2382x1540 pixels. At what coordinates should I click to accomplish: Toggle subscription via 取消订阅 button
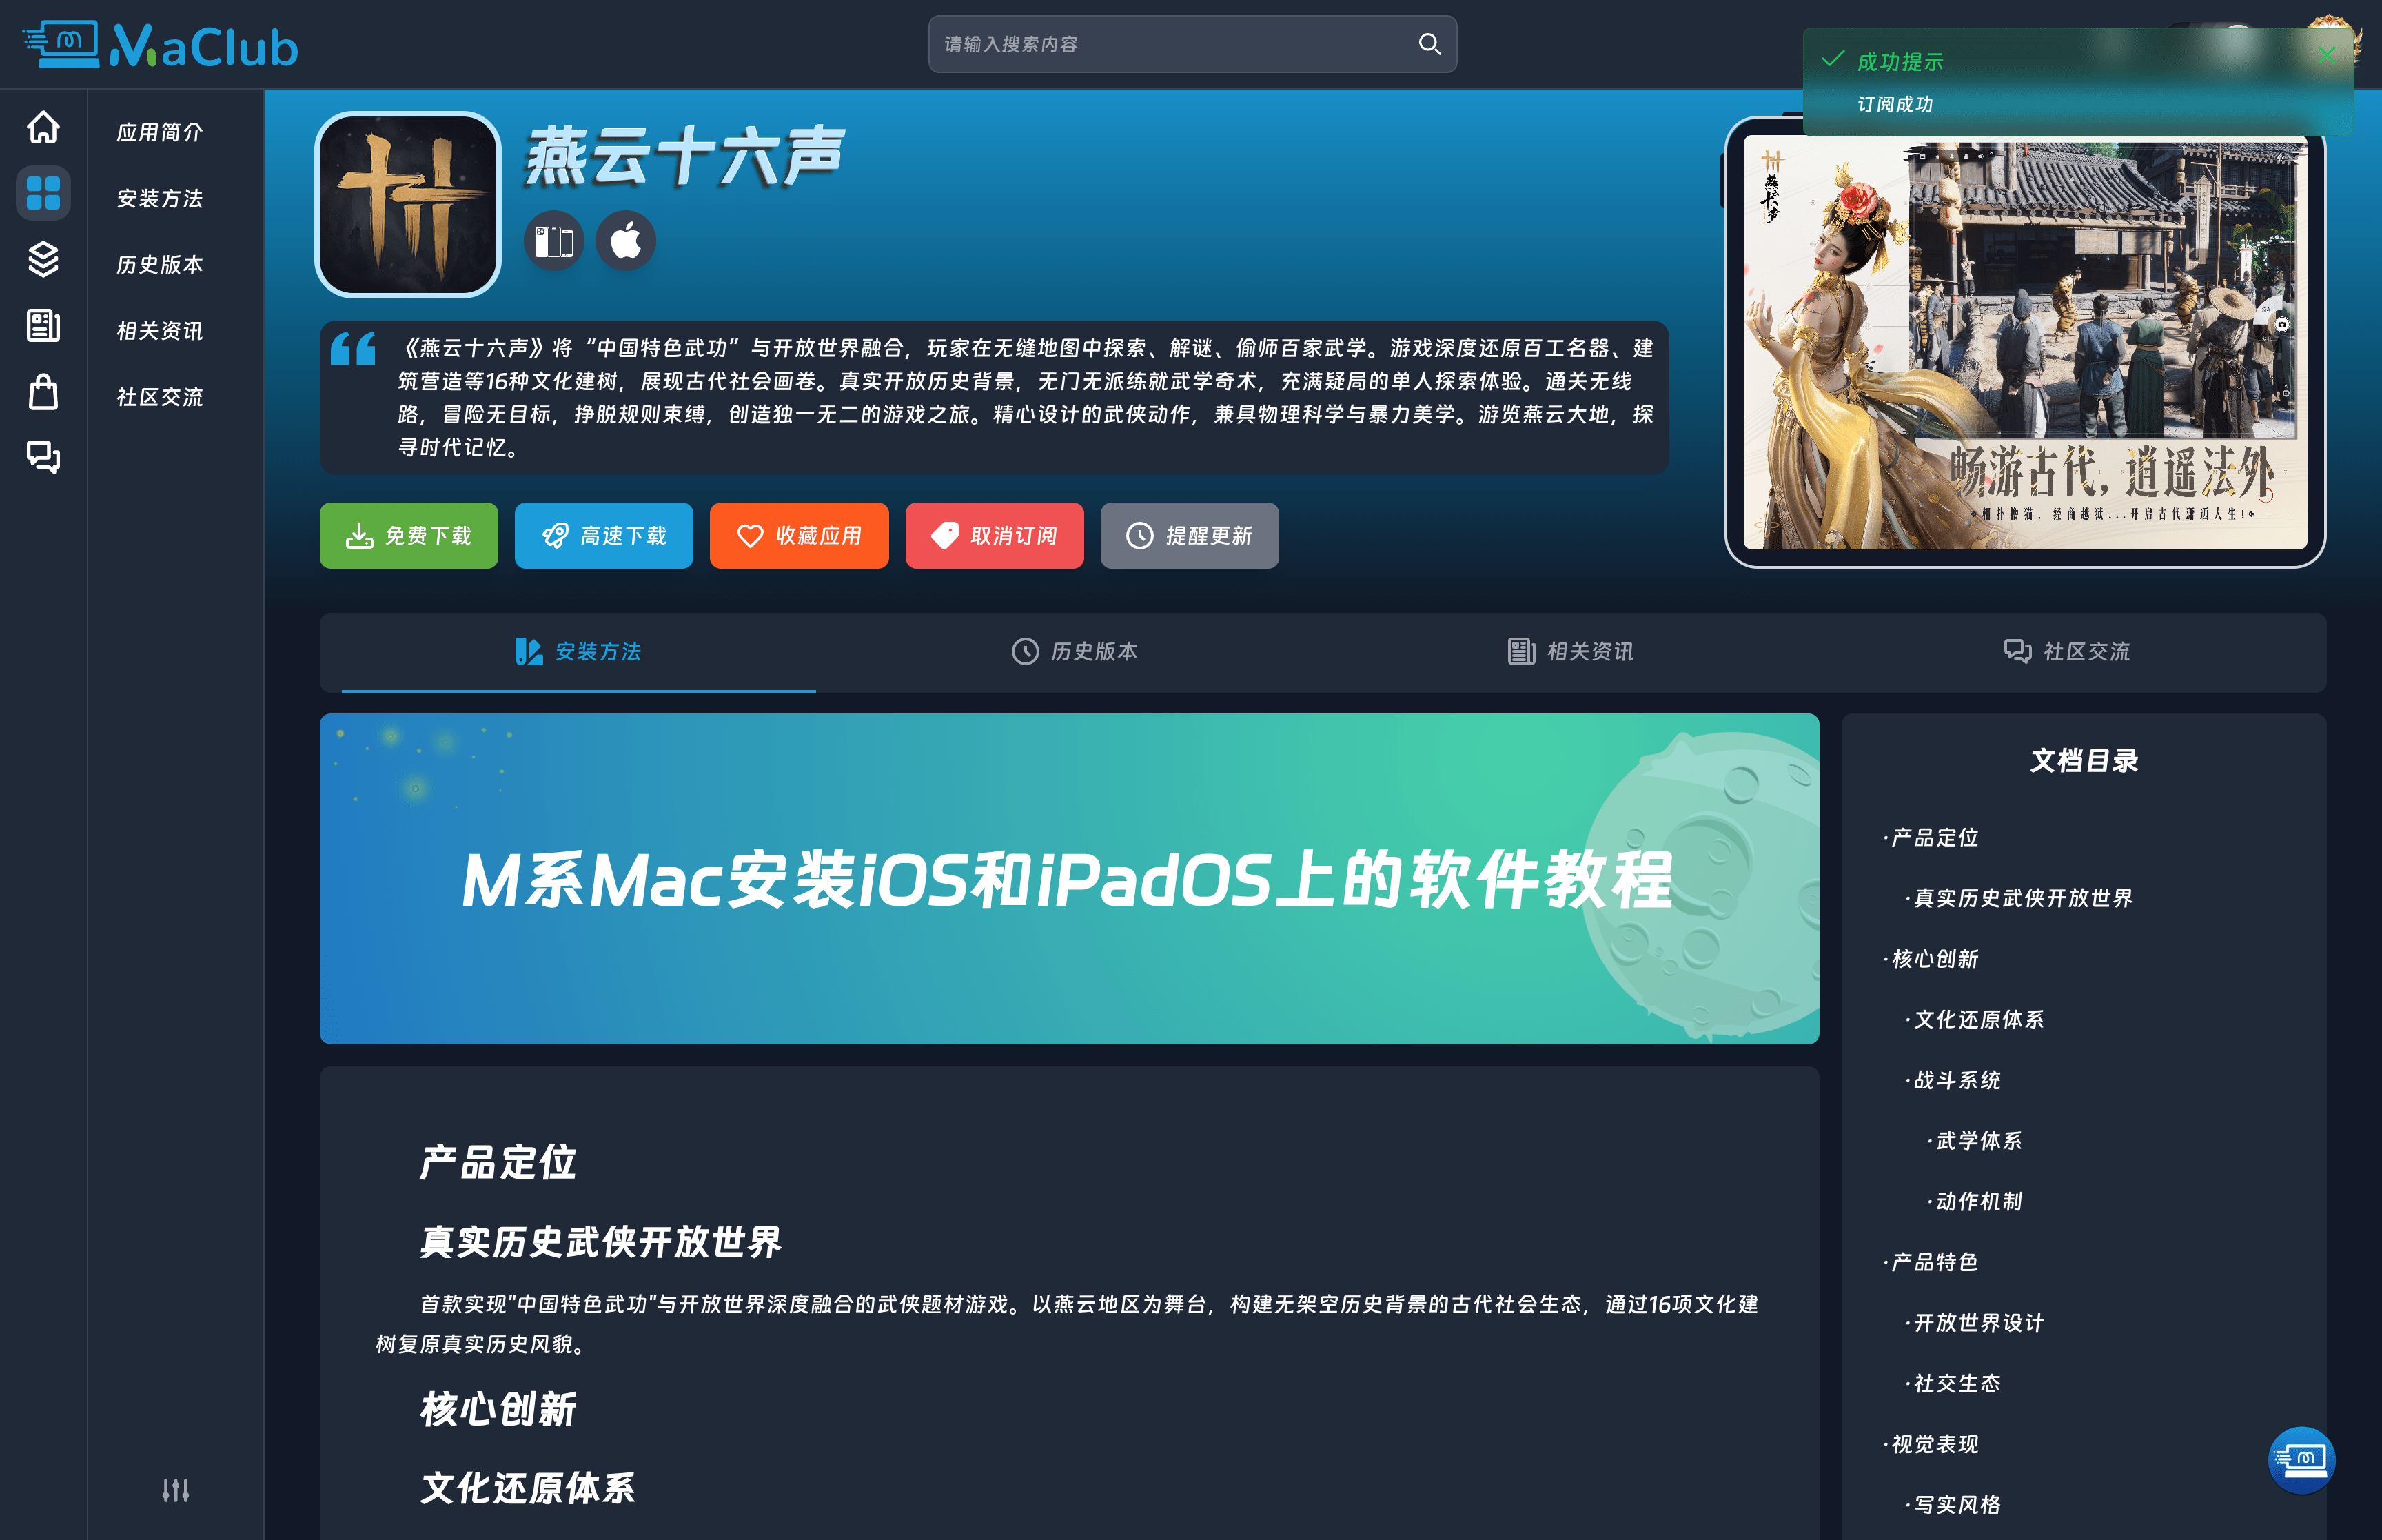click(994, 536)
